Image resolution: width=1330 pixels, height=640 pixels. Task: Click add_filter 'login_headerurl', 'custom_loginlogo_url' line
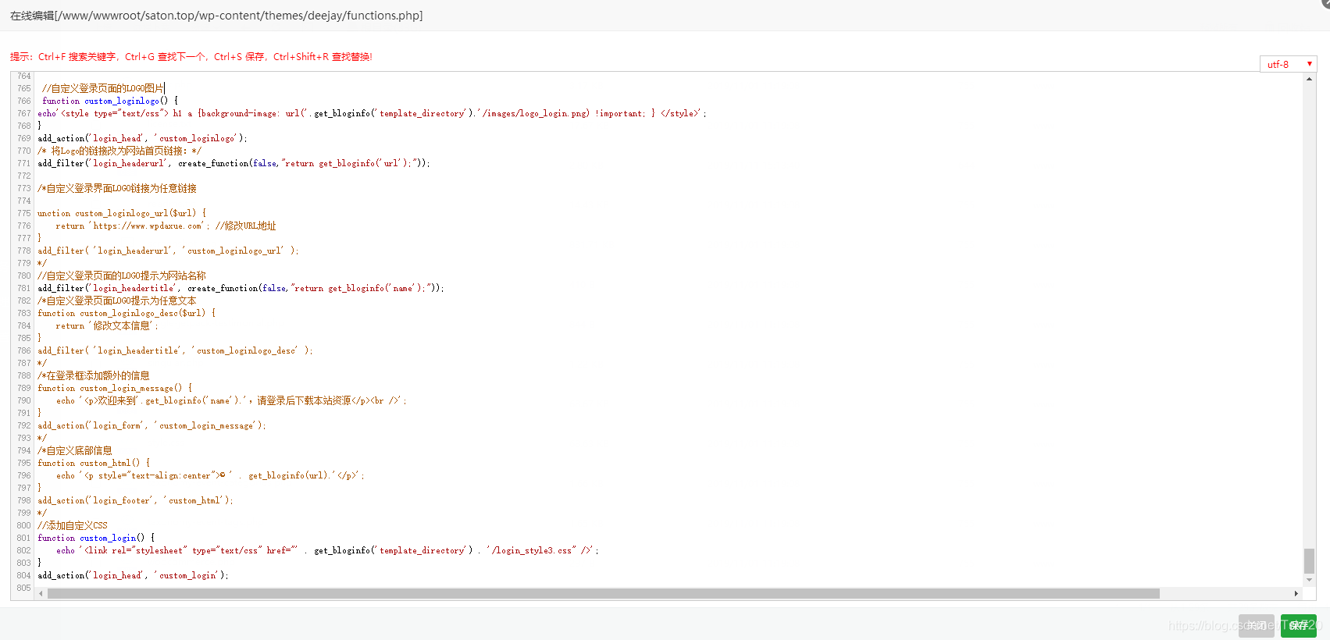(x=168, y=251)
